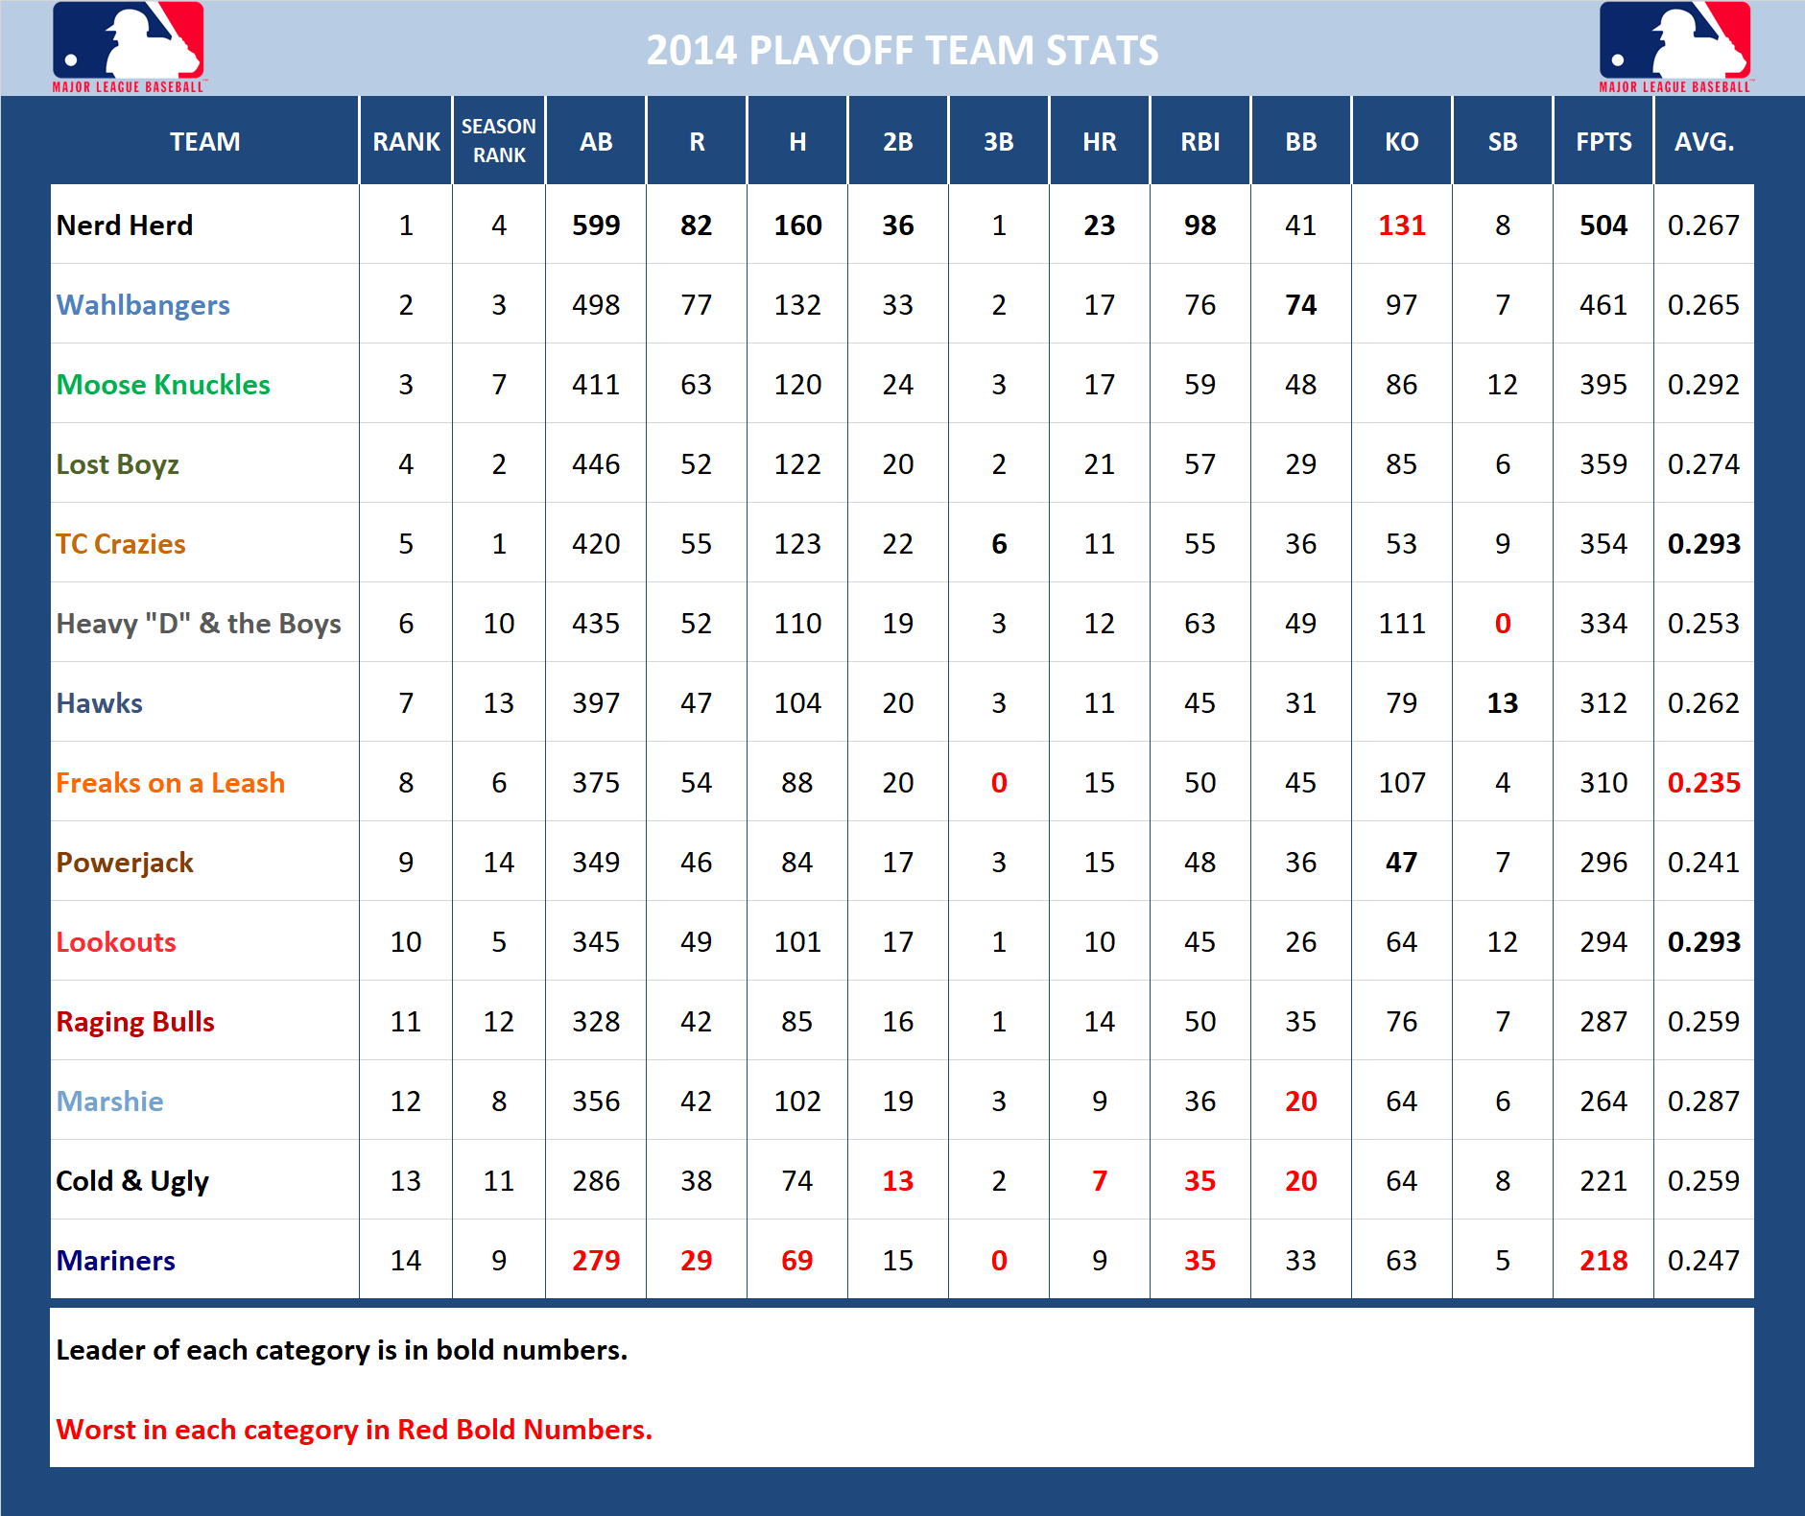Click the FPTS column header
1805x1516 pixels.
pos(1603,141)
